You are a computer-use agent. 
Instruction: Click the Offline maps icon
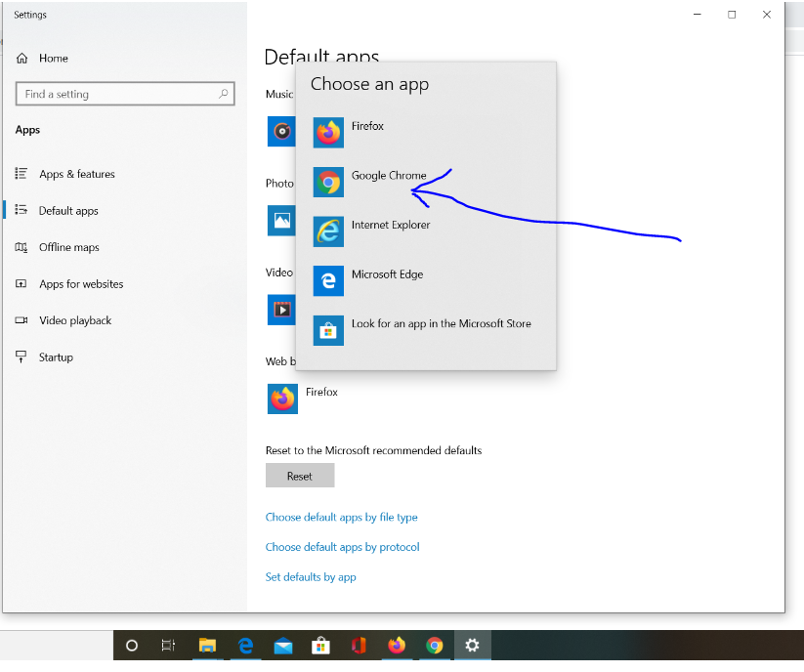click(x=21, y=247)
